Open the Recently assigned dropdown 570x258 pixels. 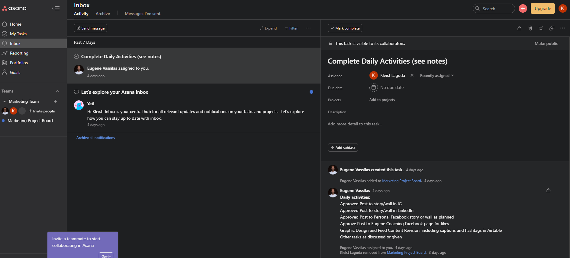(x=437, y=76)
